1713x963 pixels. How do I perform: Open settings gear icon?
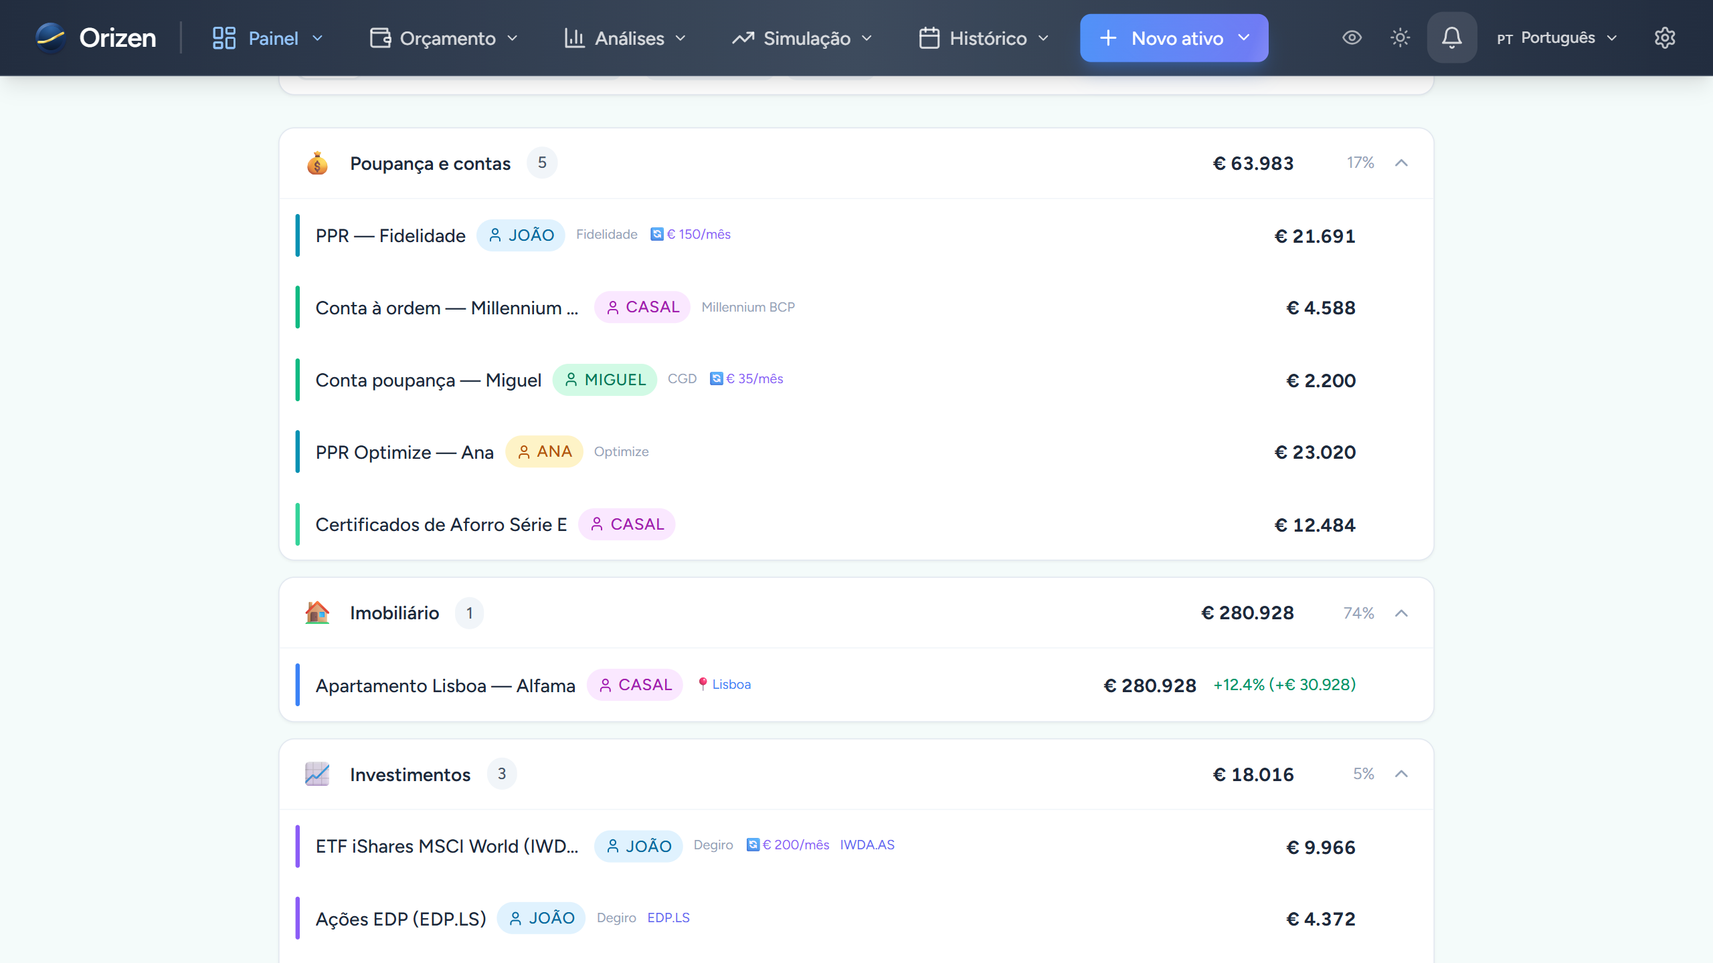pos(1664,37)
